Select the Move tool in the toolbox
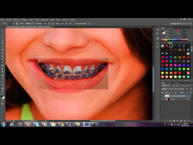193x145 pixels. coord(2,31)
